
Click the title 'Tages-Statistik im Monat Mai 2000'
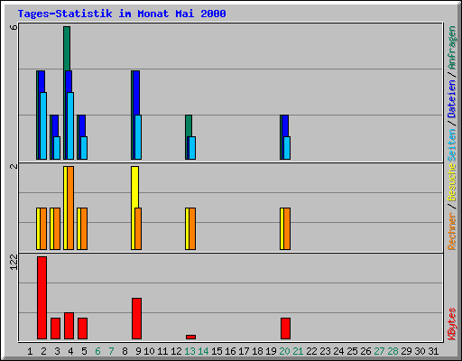pyautogui.click(x=122, y=14)
